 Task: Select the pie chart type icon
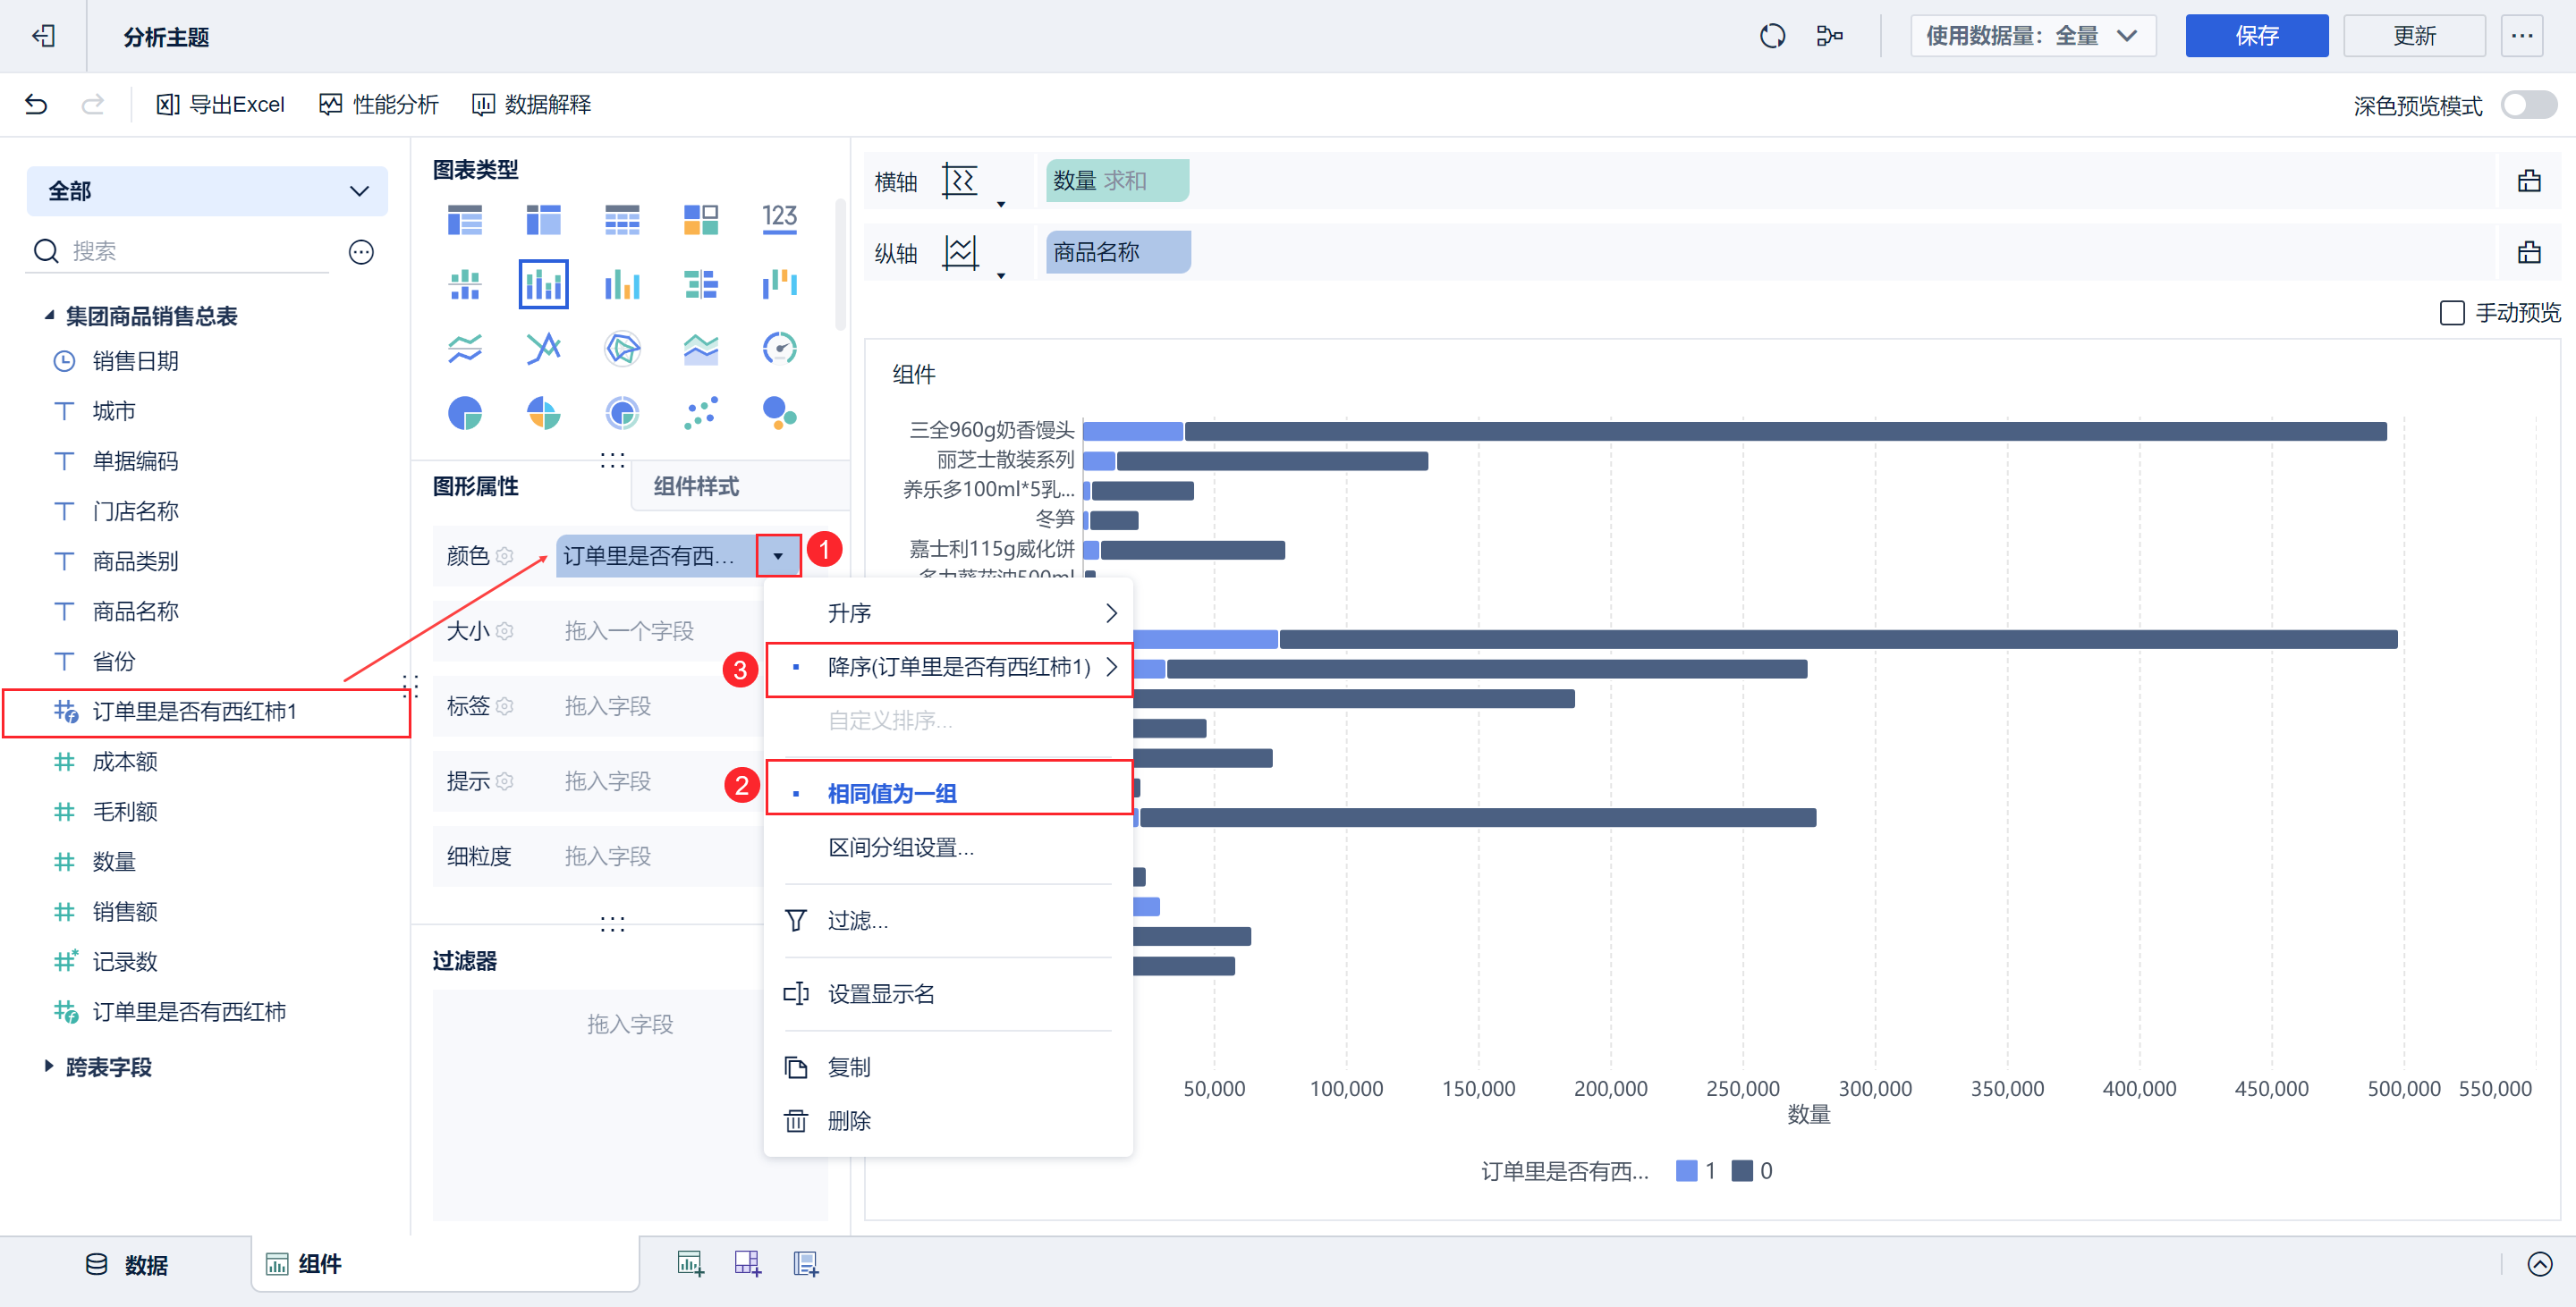465,412
